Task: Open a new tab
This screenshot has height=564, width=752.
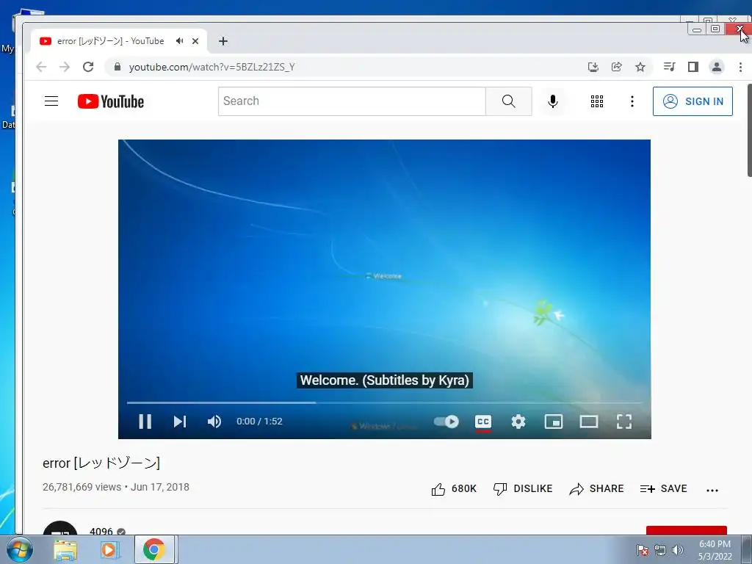Action: pos(223,41)
